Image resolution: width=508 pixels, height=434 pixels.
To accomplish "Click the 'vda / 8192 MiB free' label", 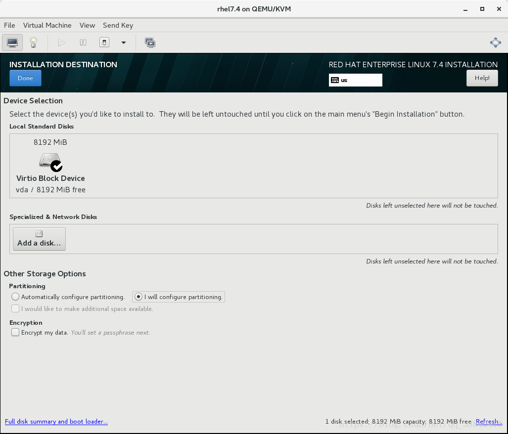I will click(x=50, y=190).
